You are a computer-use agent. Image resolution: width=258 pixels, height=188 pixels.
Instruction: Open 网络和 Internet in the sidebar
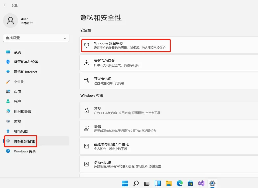36,72
